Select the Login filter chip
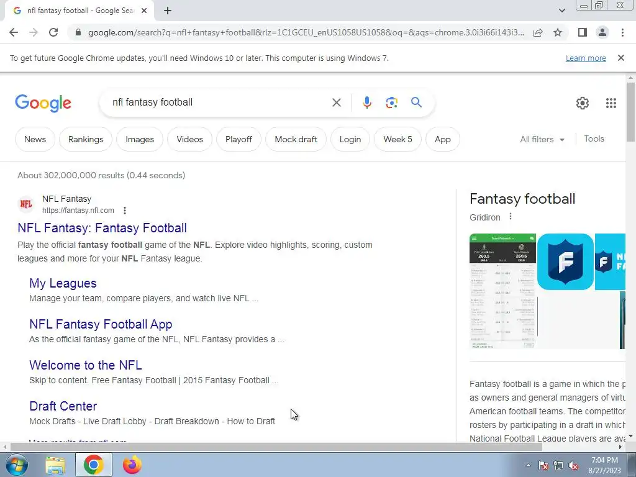636x477 pixels. (350, 139)
